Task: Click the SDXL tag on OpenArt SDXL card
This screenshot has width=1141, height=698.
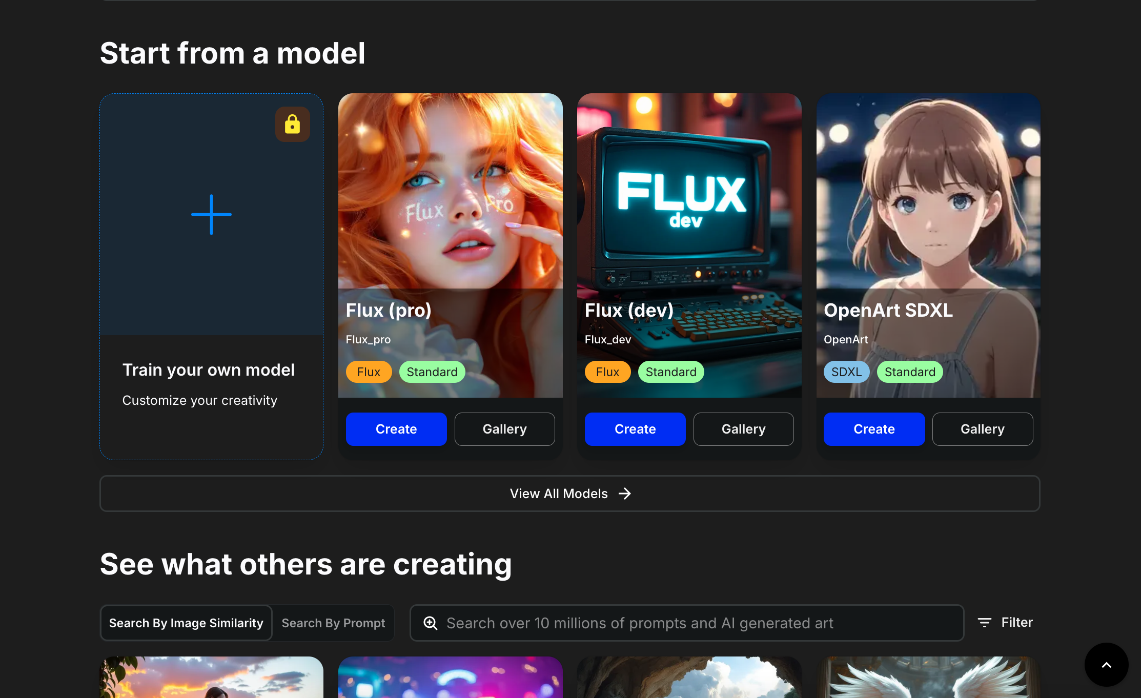Action: pyautogui.click(x=846, y=372)
